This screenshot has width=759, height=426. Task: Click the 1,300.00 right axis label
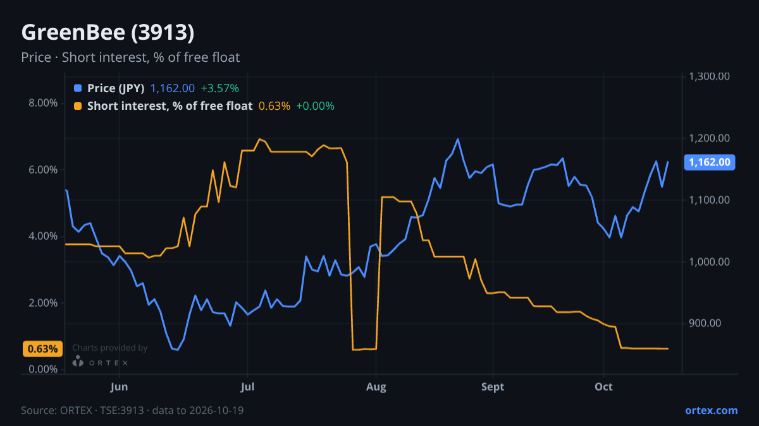(710, 76)
